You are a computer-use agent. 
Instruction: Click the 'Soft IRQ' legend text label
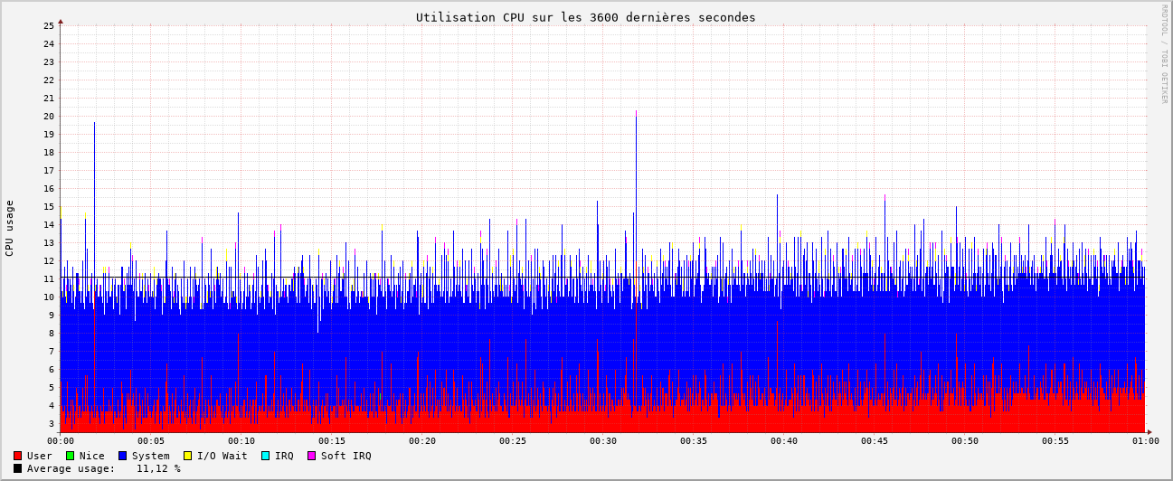[x=345, y=456]
